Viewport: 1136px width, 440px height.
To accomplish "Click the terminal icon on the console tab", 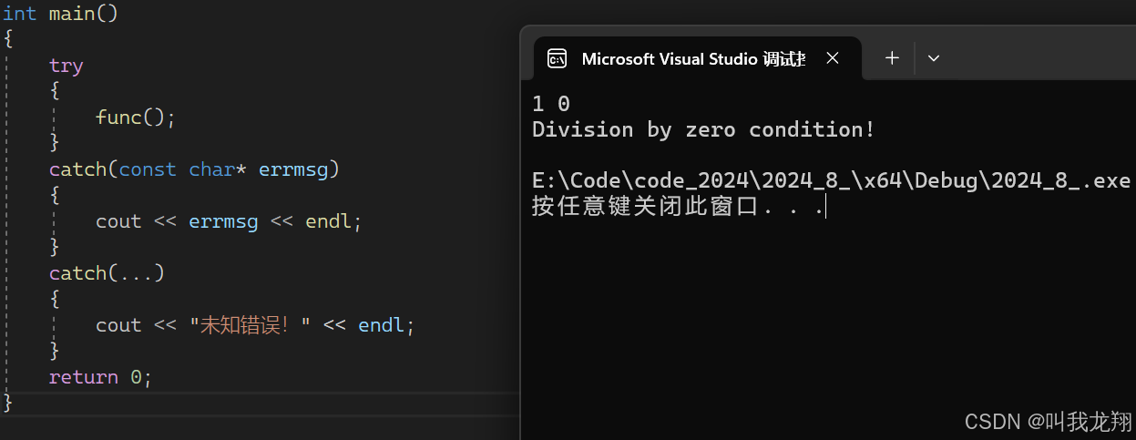I will point(557,59).
